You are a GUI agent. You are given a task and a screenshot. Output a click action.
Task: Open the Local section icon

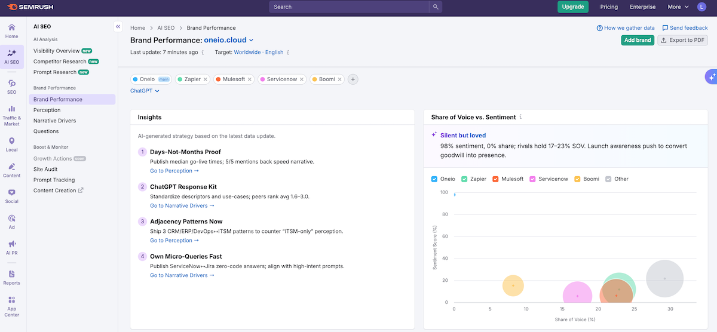coord(12,145)
